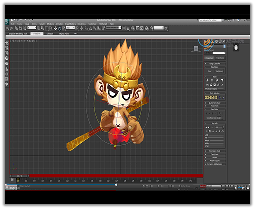Open the Curve Editor from toolbar
The height and width of the screenshot is (209, 255).
point(138,28)
